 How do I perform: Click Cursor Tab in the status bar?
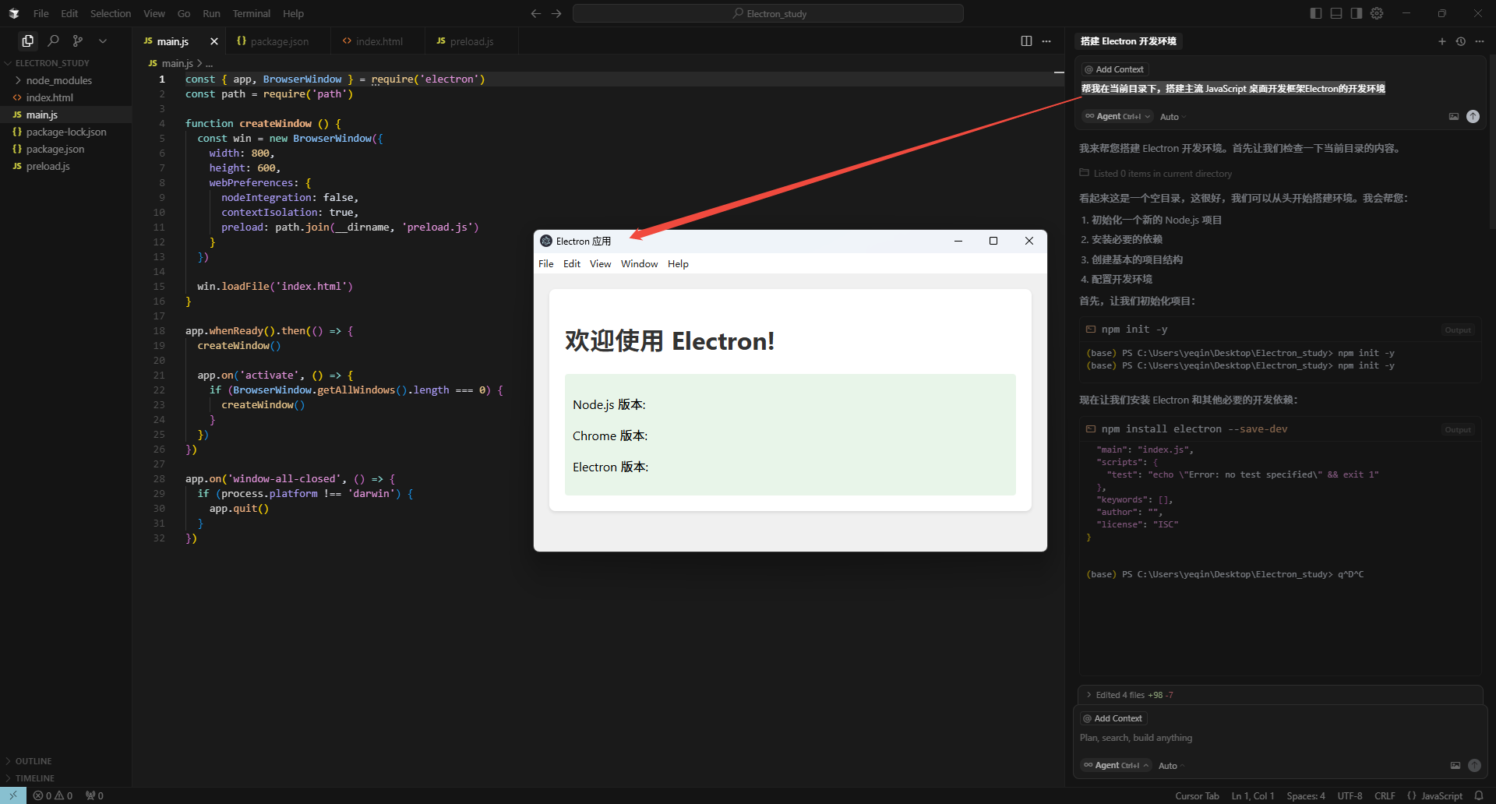(x=1196, y=795)
